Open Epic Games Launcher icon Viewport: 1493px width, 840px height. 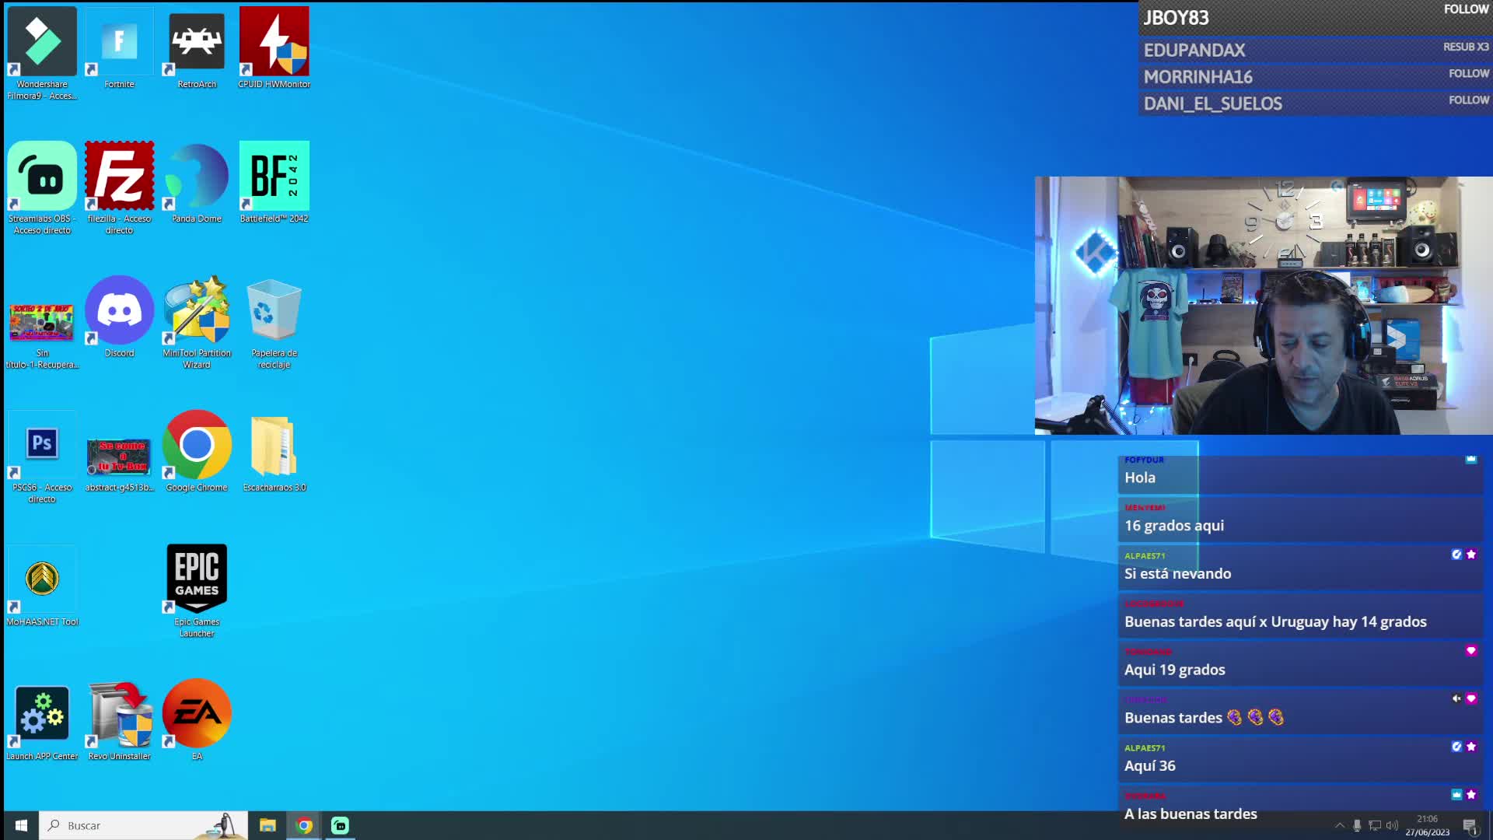coord(197,590)
